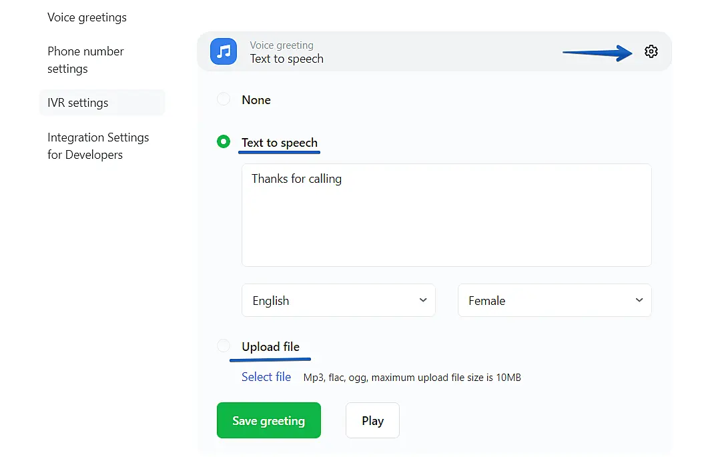The height and width of the screenshot is (457, 726).
Task: Select the Text to speech radio button
Action: click(x=224, y=142)
